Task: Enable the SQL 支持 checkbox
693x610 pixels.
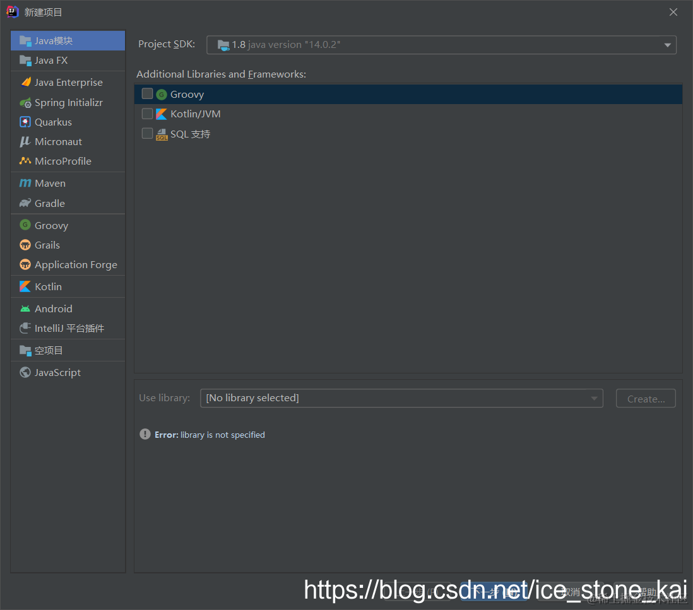Action: [x=147, y=133]
